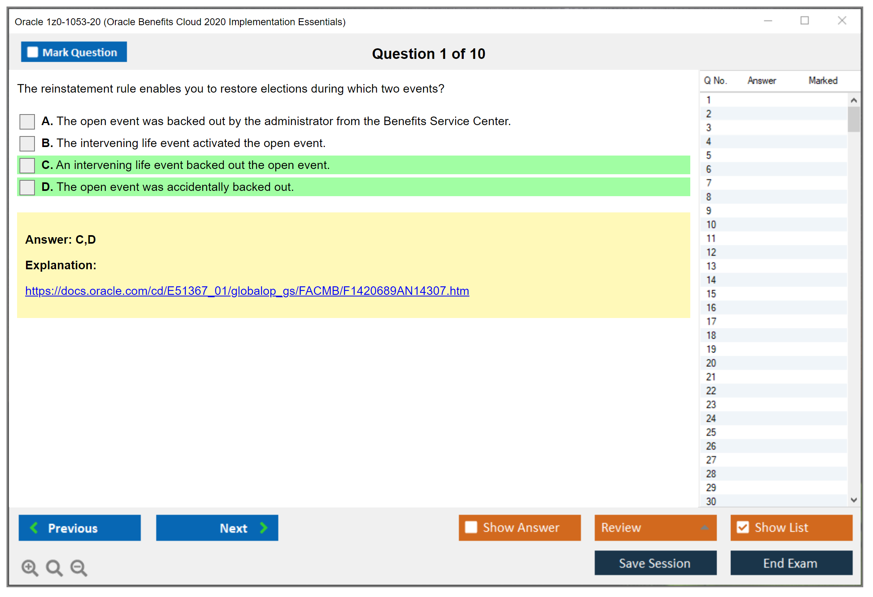Select checkbox for option C
This screenshot has height=597, width=873.
(27, 165)
